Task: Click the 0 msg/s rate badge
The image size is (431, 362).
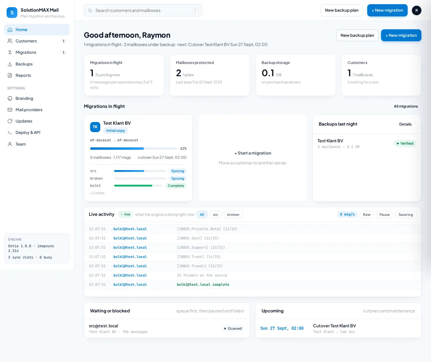Action: pos(347,214)
